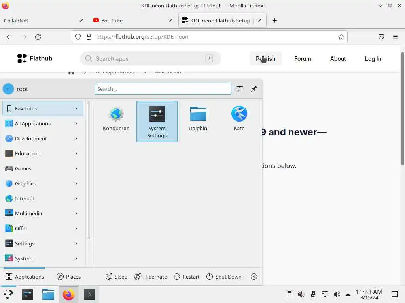This screenshot has height=303, width=405.
Task: Click the configure launcher sliders icon
Action: click(x=239, y=89)
